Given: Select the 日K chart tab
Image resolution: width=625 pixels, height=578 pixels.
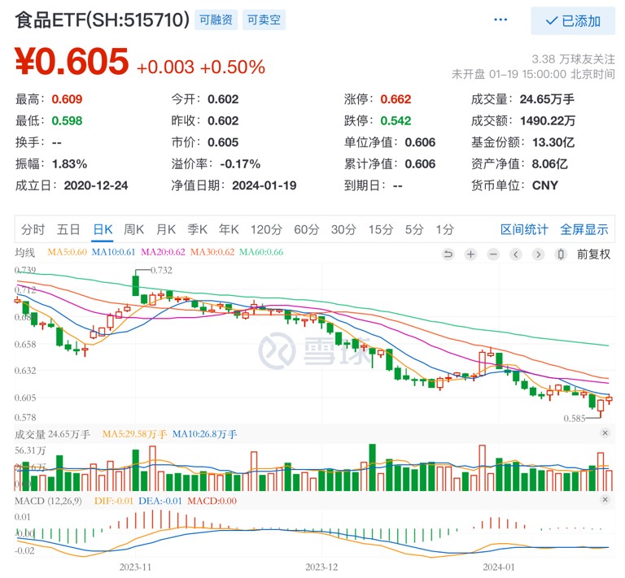Looking at the screenshot, I should 103,230.
